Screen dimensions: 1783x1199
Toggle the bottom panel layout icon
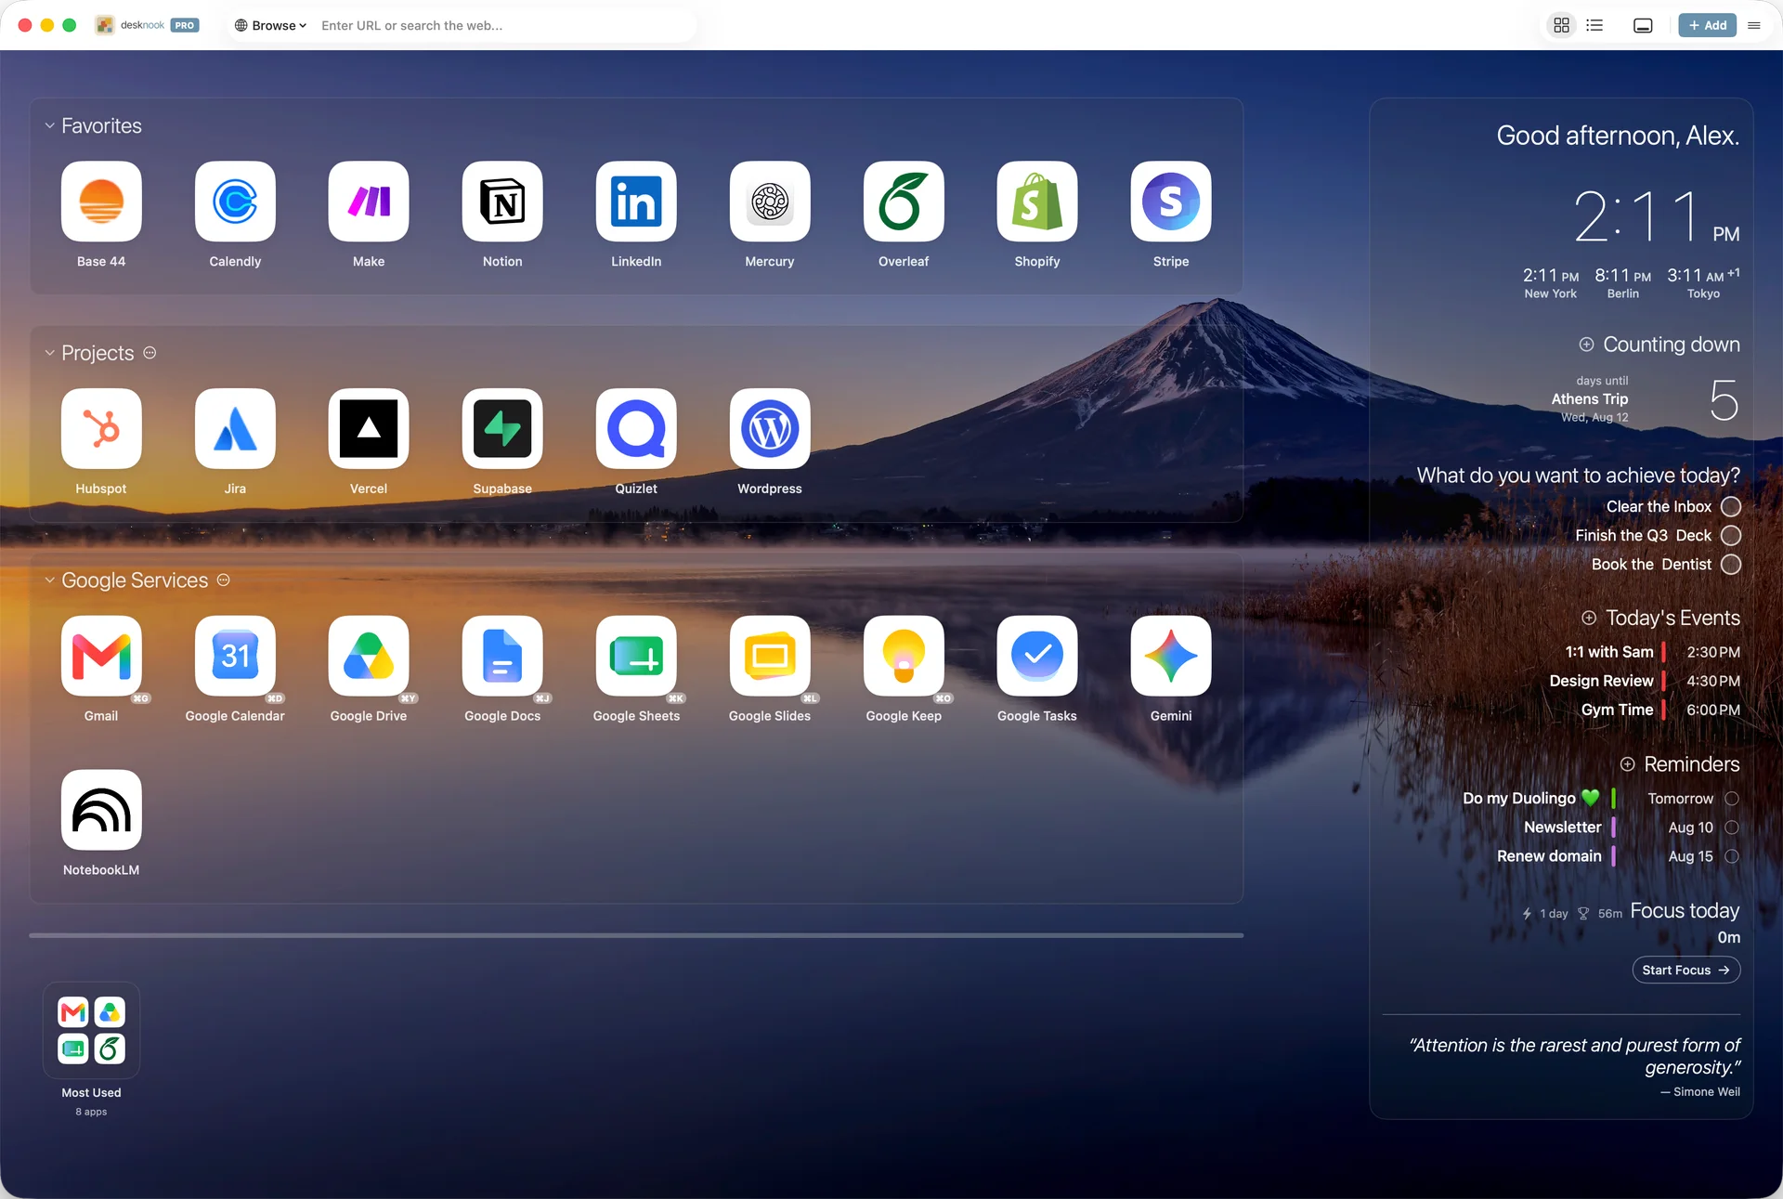tap(1643, 25)
